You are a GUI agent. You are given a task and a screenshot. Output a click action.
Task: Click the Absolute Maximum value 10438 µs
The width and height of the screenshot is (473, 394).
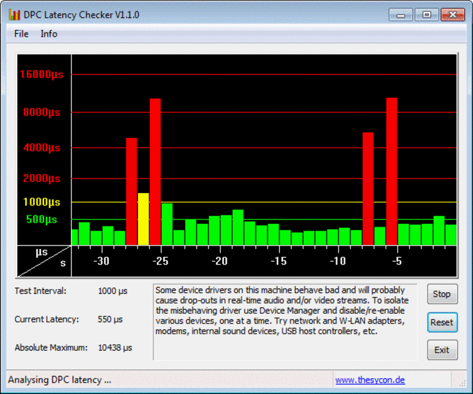click(x=116, y=347)
